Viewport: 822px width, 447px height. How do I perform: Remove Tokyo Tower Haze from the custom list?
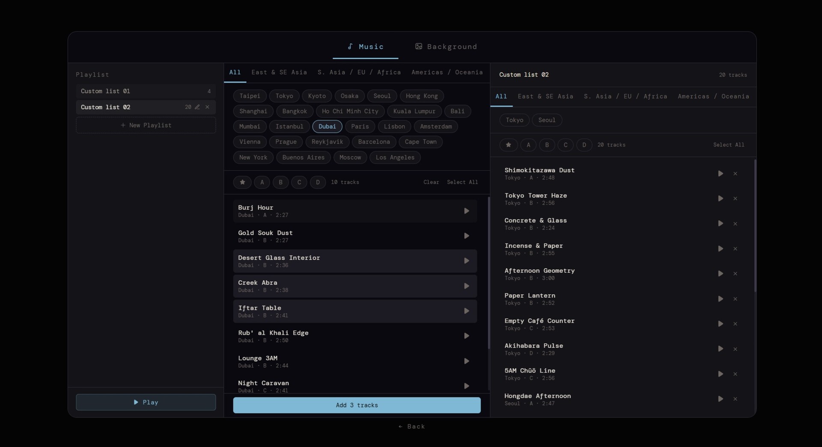(735, 198)
